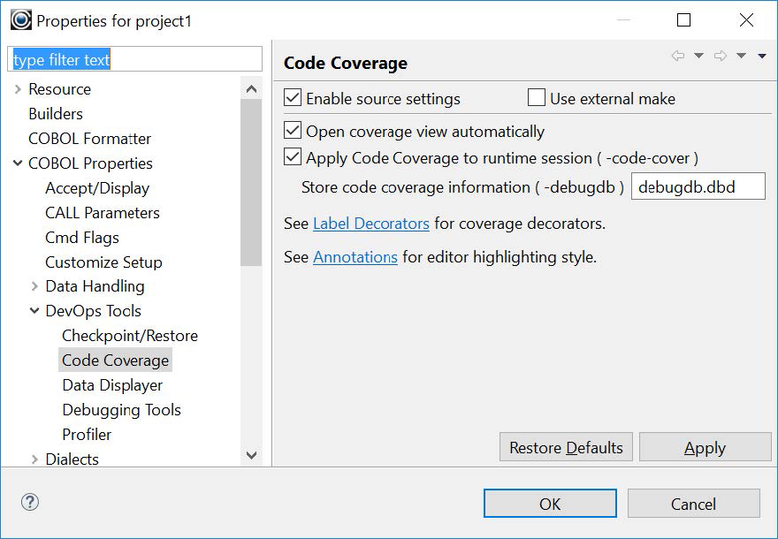Open the view menu triangle at top right

tap(760, 55)
